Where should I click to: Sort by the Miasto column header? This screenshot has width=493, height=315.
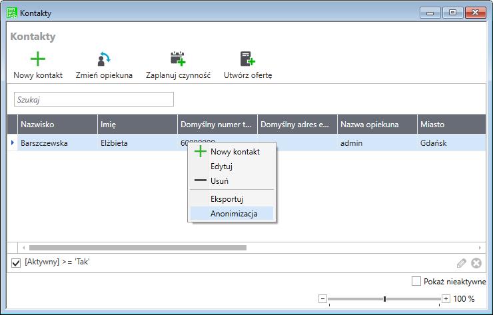(452, 124)
